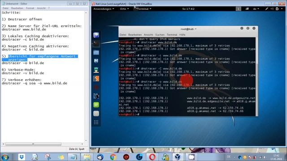Click DE language indicator in Windows tray

click(x=229, y=157)
